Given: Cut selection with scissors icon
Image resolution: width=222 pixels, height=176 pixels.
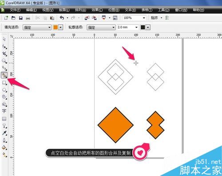Looking at the screenshot, I should point(38,18).
